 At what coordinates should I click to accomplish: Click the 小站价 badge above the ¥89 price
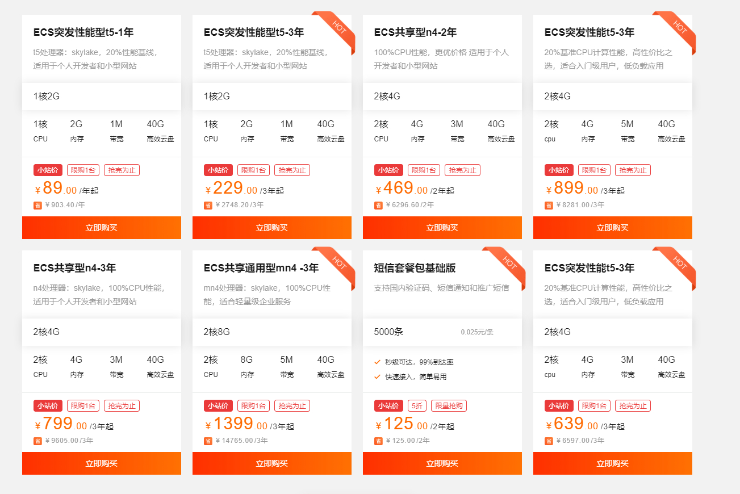[48, 170]
